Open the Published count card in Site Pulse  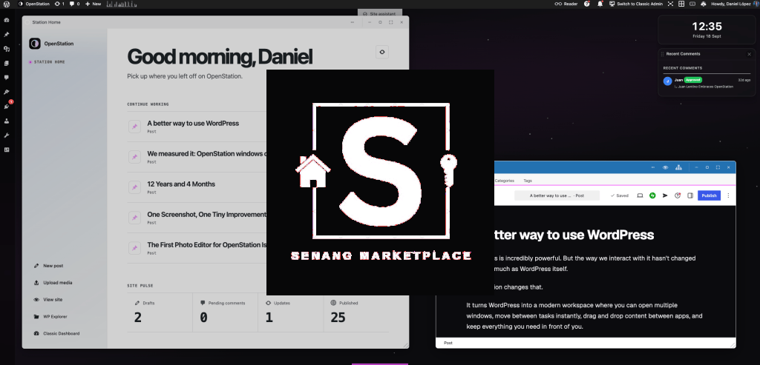pyautogui.click(x=356, y=312)
